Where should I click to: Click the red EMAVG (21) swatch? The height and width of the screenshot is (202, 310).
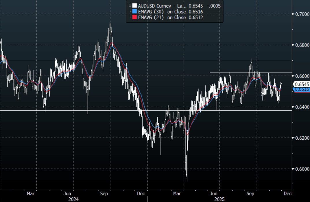134,18
